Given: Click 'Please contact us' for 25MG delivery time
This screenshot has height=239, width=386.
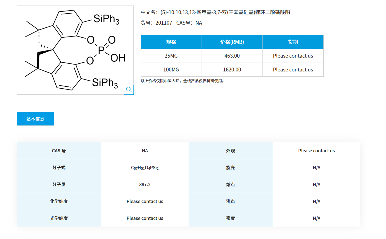Looking at the screenshot, I should 293,56.
